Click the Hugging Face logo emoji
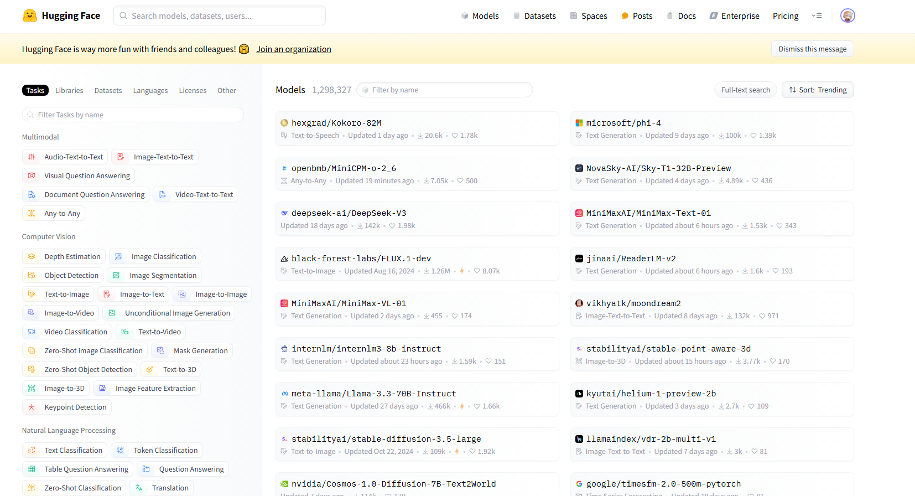 coord(30,15)
